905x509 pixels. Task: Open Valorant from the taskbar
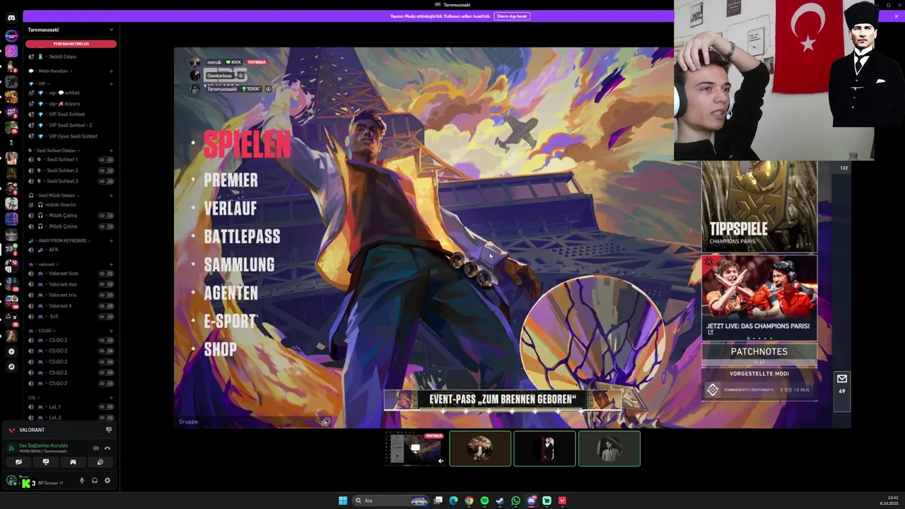pos(562,501)
